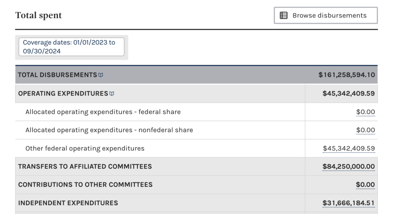This screenshot has height=214, width=394.
Task: Select TRANSFERS TO AFFILIATED COMMITTEES row label
Action: pyautogui.click(x=85, y=167)
